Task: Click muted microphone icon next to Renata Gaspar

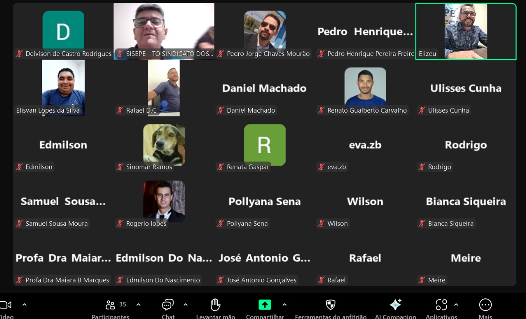Action: coord(221,167)
